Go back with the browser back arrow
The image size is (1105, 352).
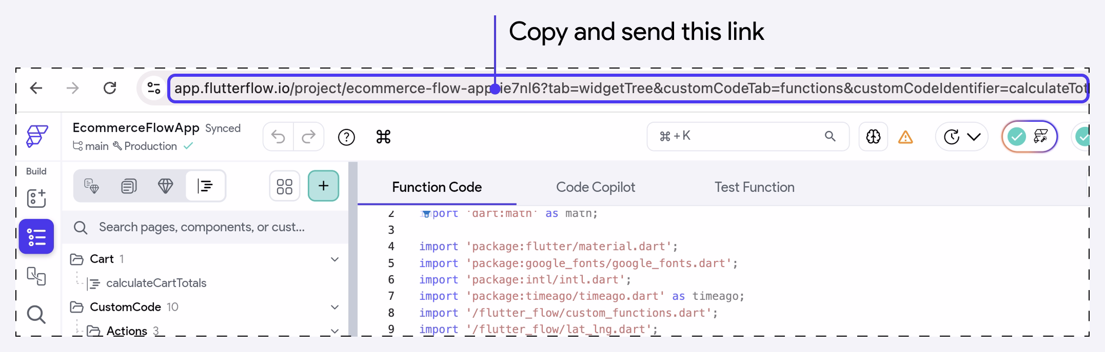pyautogui.click(x=36, y=88)
